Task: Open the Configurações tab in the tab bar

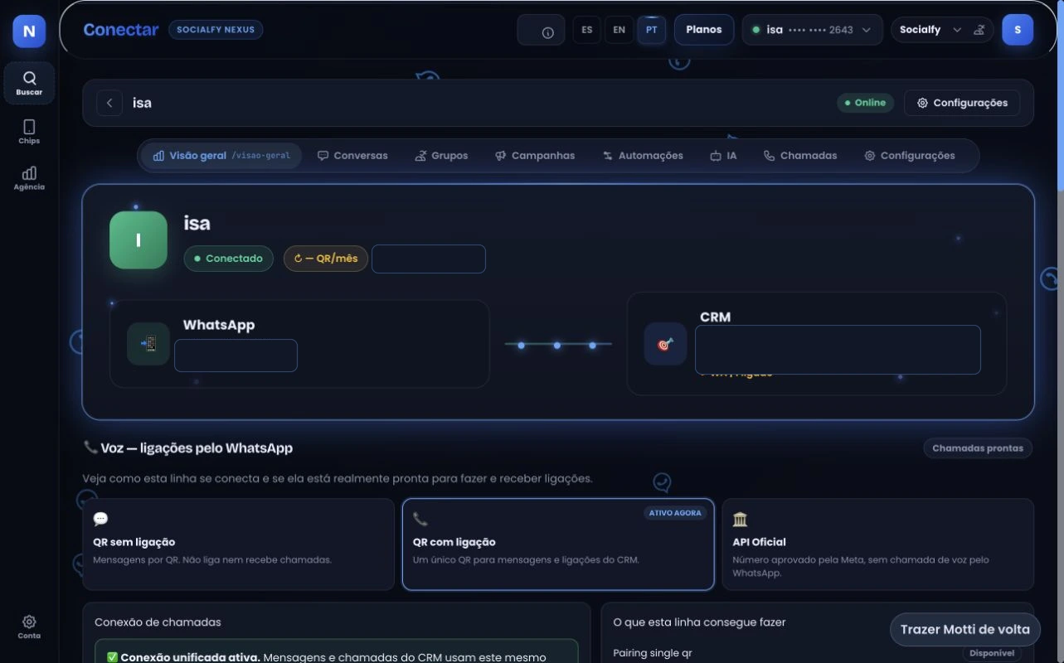Action: [x=910, y=156]
